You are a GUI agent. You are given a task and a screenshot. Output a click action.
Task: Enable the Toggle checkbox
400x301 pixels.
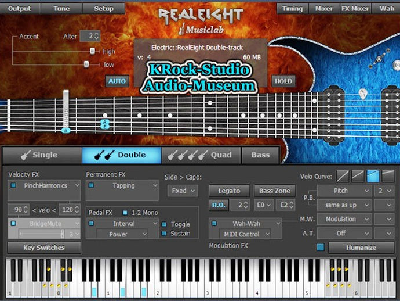click(x=164, y=224)
